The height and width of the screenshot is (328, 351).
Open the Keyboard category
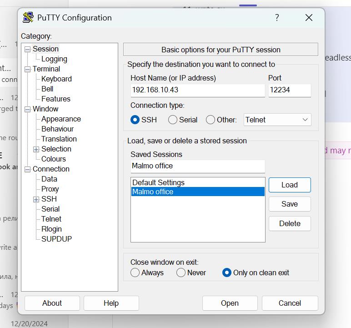coord(57,79)
